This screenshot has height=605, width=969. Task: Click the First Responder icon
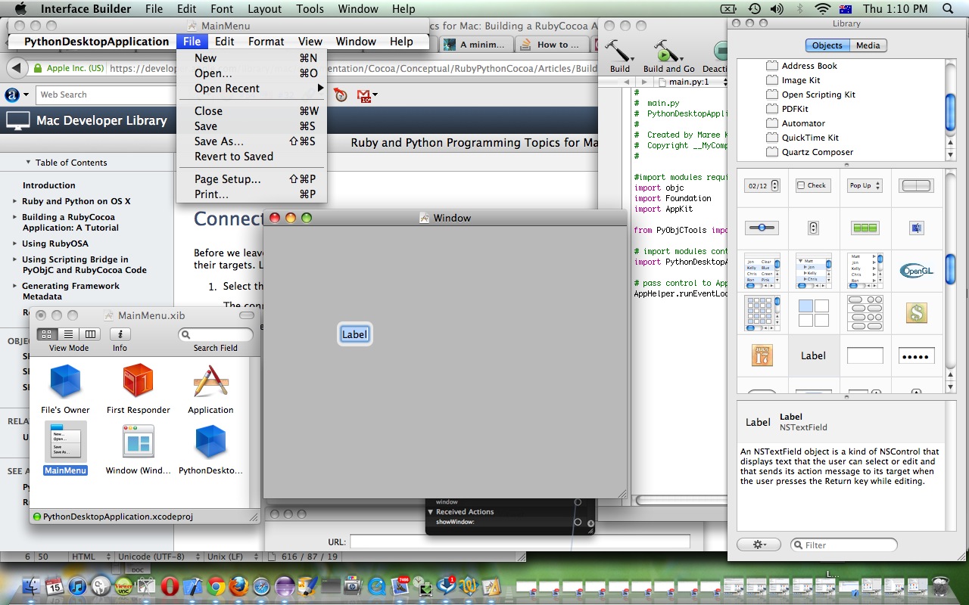137,382
